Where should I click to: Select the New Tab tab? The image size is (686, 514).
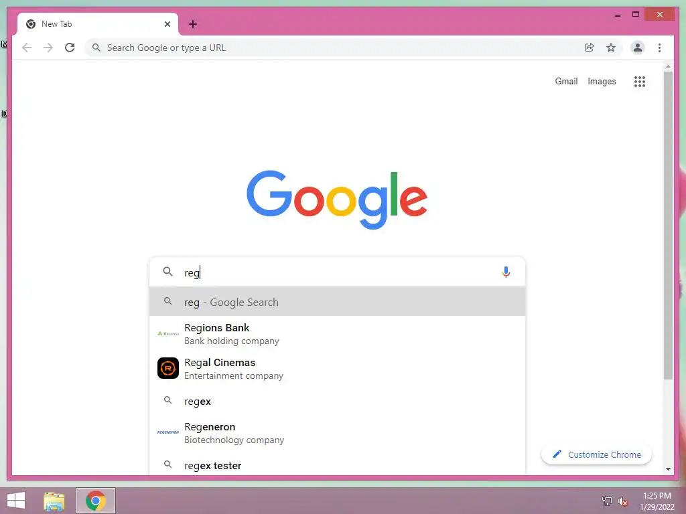(x=98, y=24)
